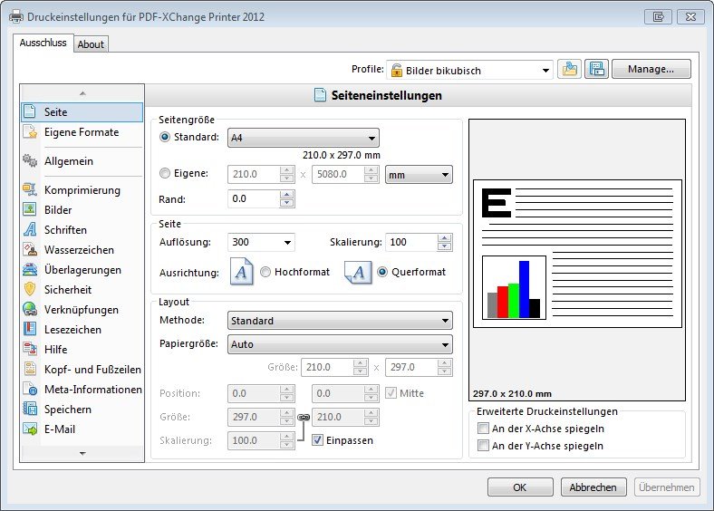Click the Manage... button

point(651,69)
